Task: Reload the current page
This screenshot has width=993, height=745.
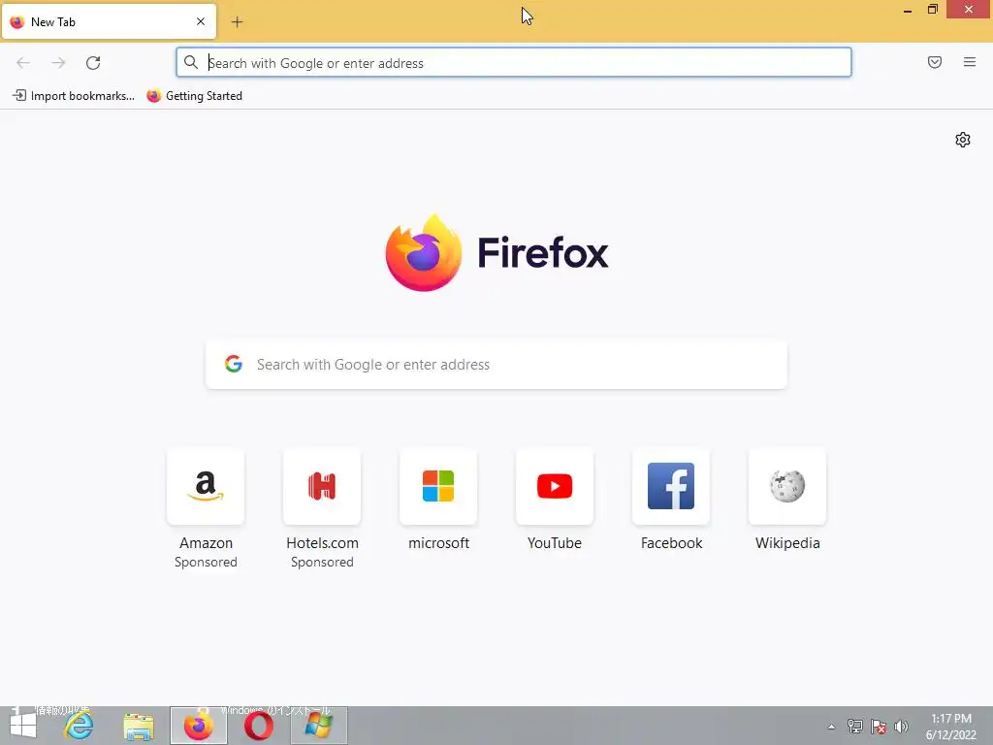Action: pos(93,63)
